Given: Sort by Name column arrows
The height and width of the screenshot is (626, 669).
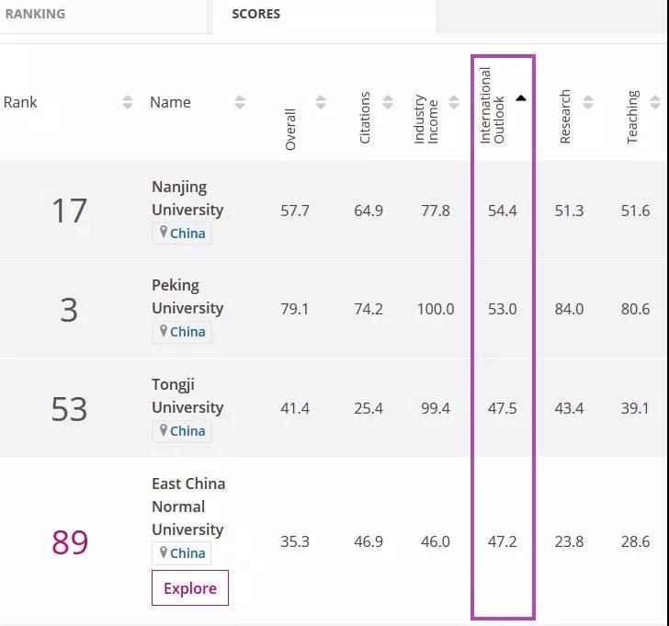Looking at the screenshot, I should point(240,102).
